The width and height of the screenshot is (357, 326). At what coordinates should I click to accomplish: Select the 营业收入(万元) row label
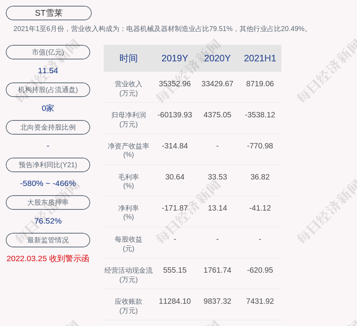click(129, 88)
